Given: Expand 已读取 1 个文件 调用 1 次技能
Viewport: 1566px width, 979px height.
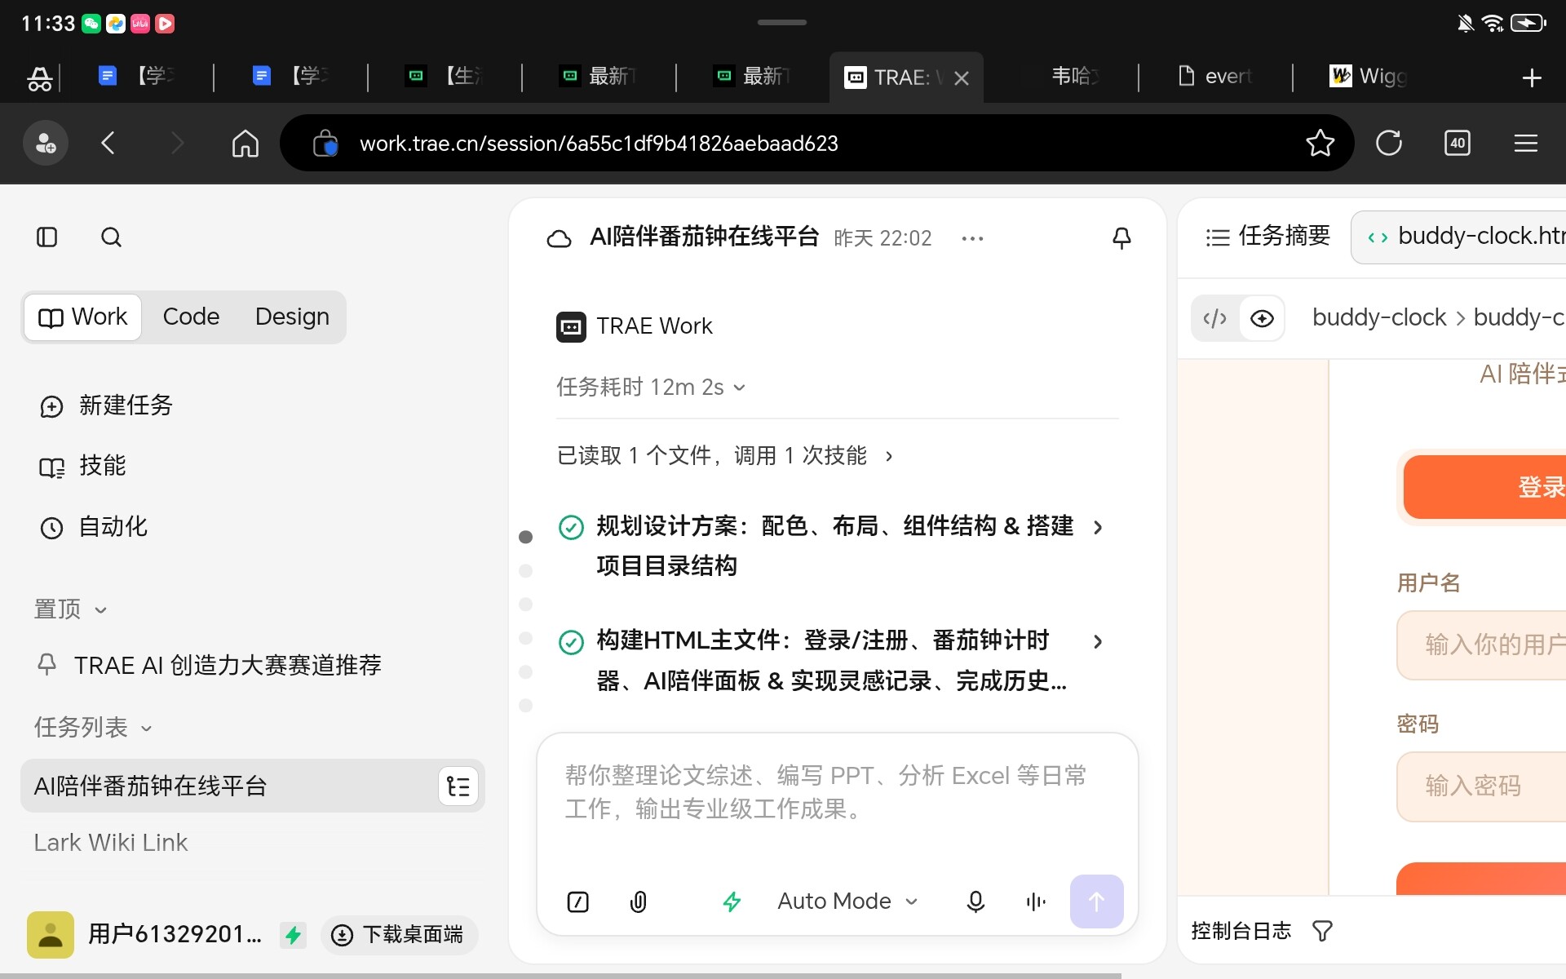Looking at the screenshot, I should (x=725, y=455).
